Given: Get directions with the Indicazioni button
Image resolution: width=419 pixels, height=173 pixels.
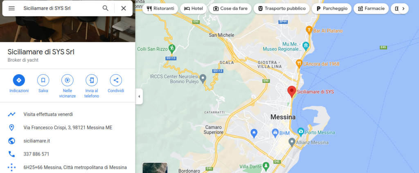Looking at the screenshot, I should point(19,80).
